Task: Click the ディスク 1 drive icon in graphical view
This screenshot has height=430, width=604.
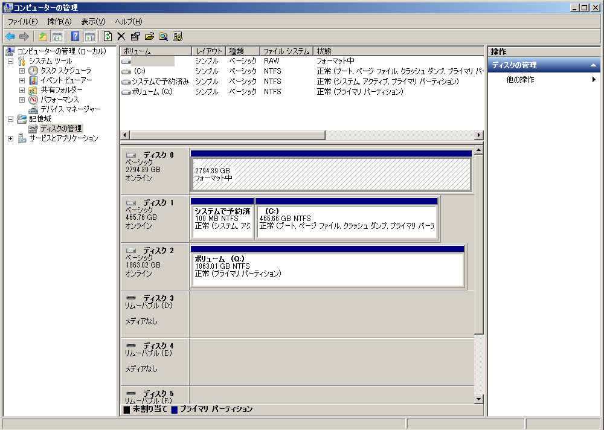Action: tap(131, 203)
